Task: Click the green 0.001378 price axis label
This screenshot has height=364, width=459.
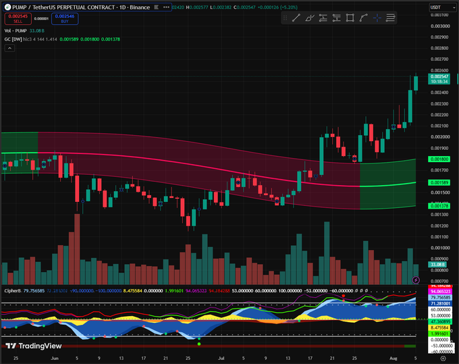Action: point(439,206)
